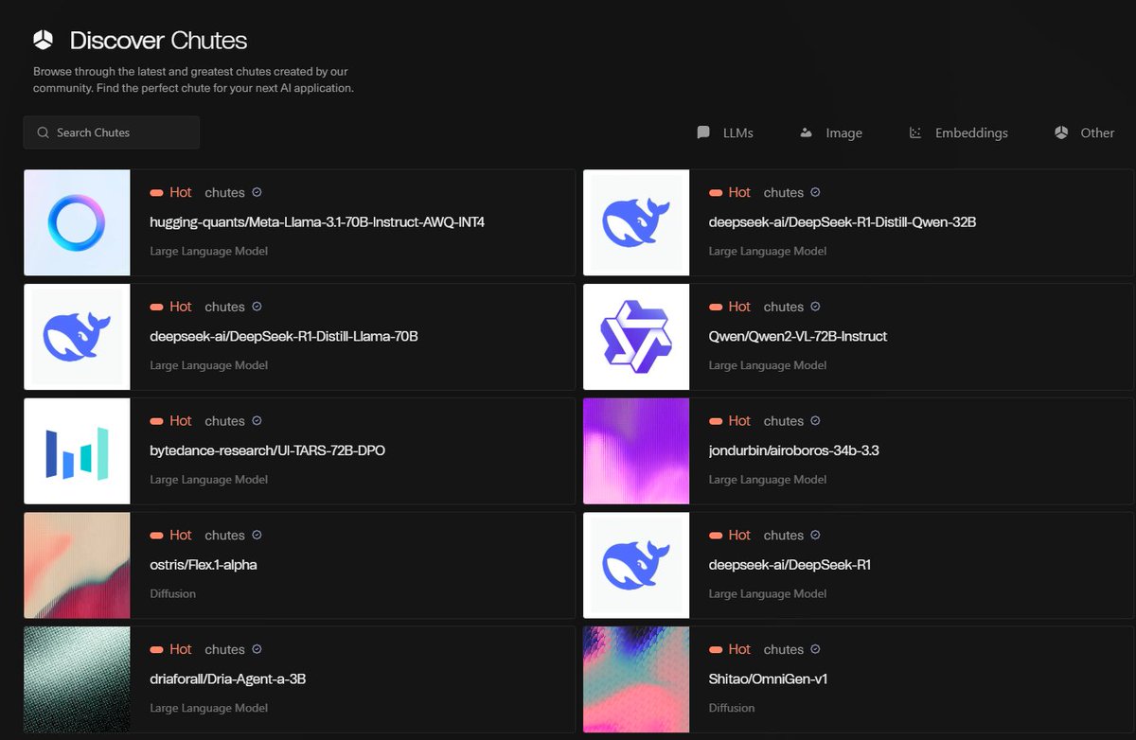This screenshot has width=1136, height=740.
Task: Click the ByteDance bars logo for UI-TARS-72B-DPO
Action: (77, 451)
